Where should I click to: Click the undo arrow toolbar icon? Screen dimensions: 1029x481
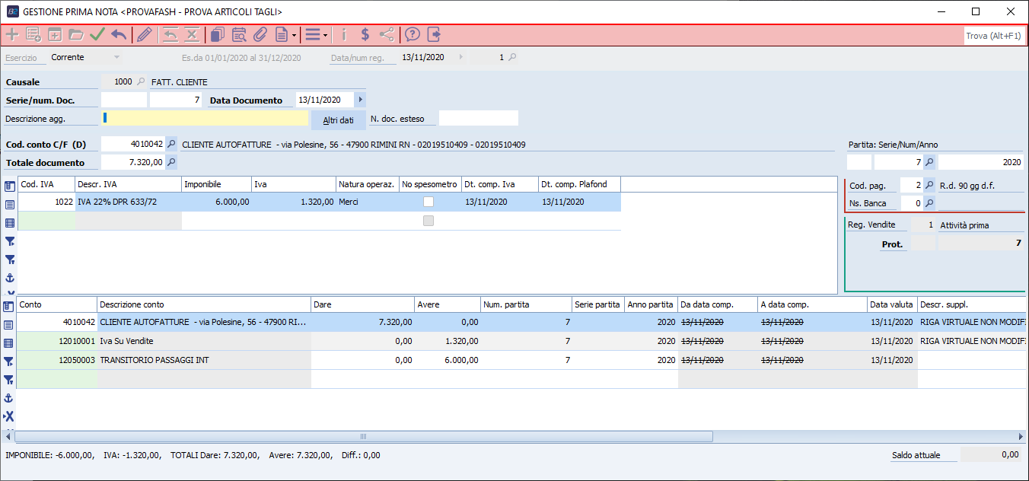[119, 34]
